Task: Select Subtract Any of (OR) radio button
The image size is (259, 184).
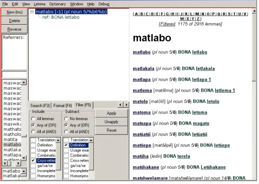Action: [66, 125]
